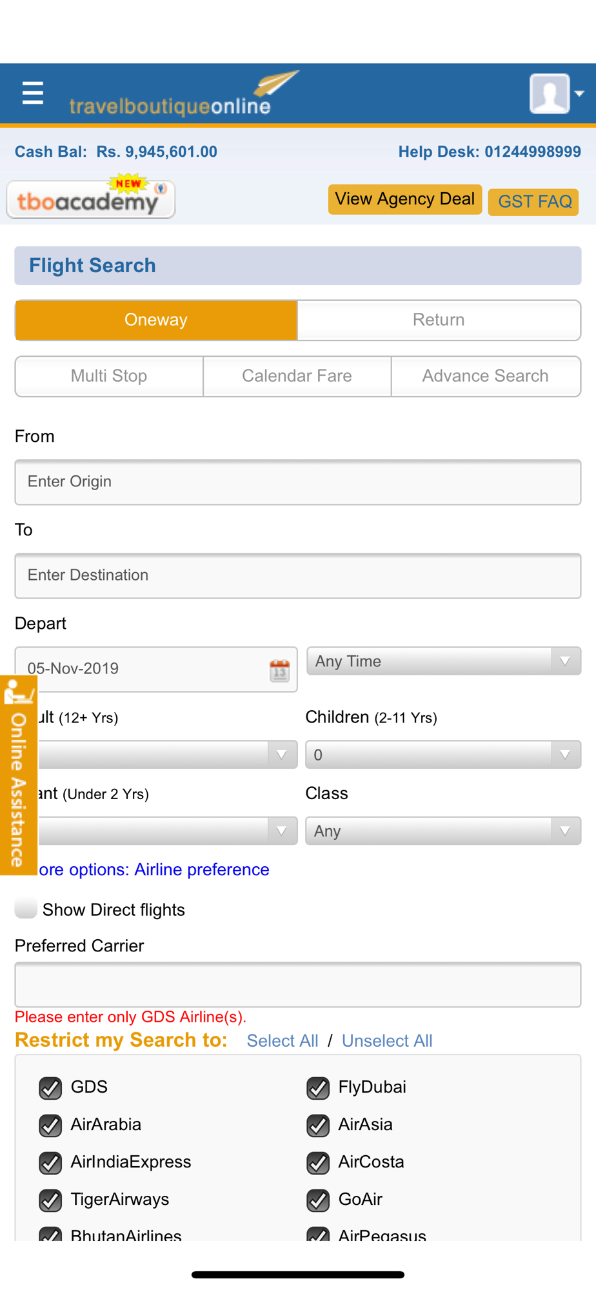The width and height of the screenshot is (596, 1290).
Task: Open the depart date calendar icon
Action: tap(279, 671)
